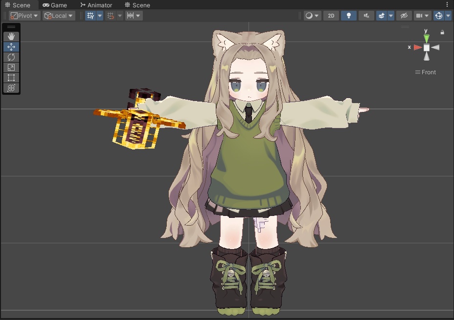The image size is (454, 320).
Task: Switch to the second Scene tab
Action: click(x=137, y=5)
